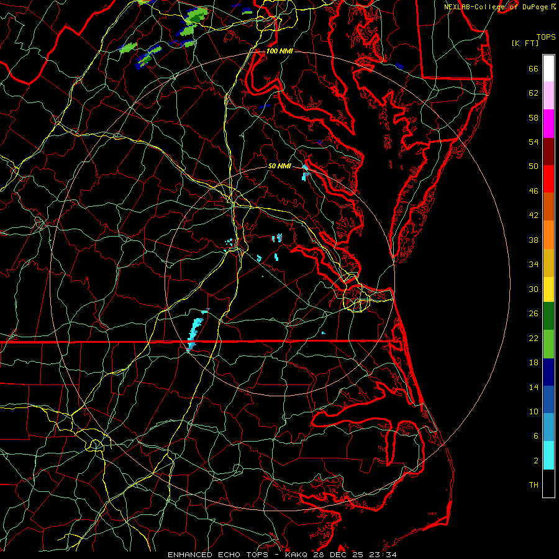The image size is (559, 559).
Task: Select the cyan legend swatch above TH
Action: point(548,455)
